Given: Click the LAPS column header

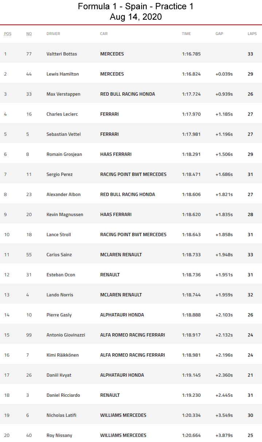Looking at the screenshot, I should 252,34.
